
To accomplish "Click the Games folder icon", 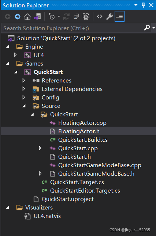I will pyautogui.click(x=19, y=64).
